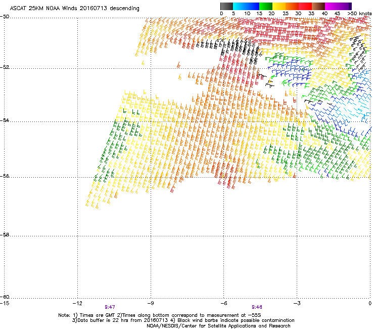Click the latitude label '-54'
Viewport: 374px width, 329px height.
(x=5, y=120)
